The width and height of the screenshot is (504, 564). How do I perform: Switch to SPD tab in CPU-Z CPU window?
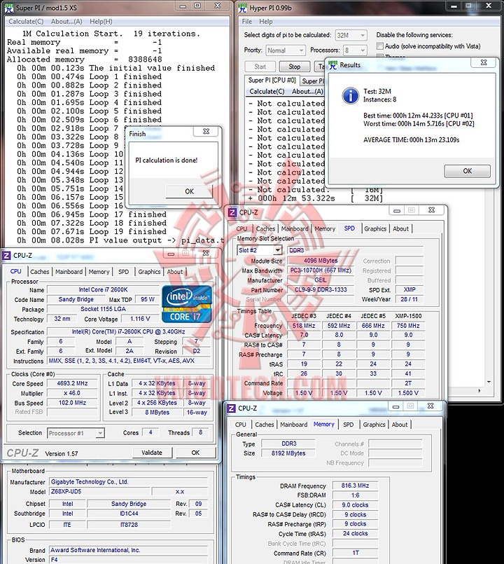pyautogui.click(x=124, y=272)
